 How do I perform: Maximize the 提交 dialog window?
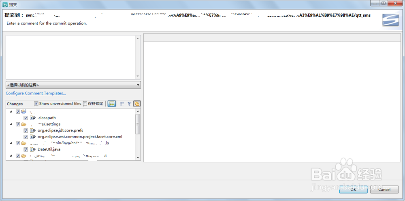click(x=383, y=3)
